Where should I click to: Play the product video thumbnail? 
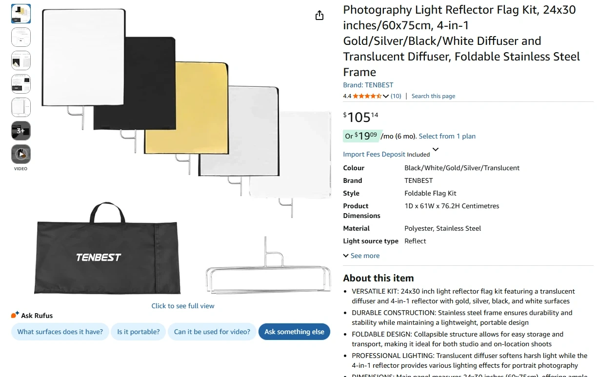click(21, 154)
